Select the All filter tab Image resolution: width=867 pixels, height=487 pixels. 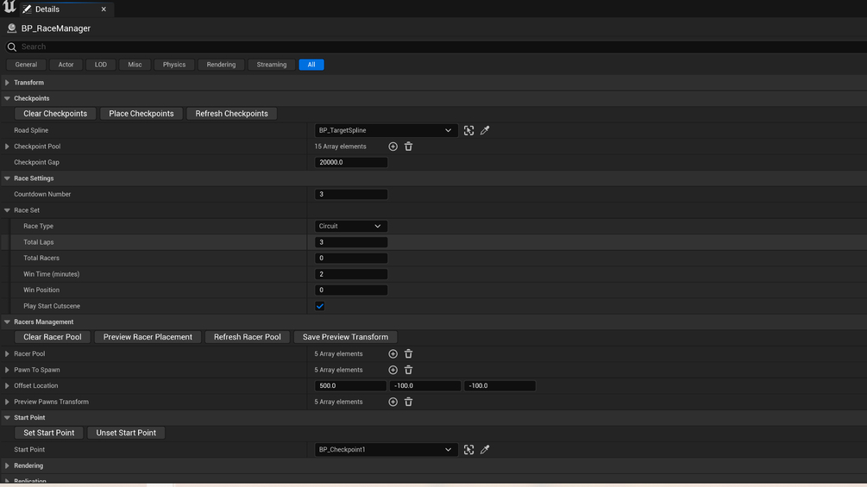[x=311, y=65]
